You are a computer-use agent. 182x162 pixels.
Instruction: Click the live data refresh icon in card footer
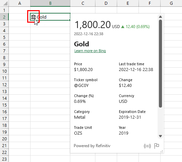tap(147, 146)
